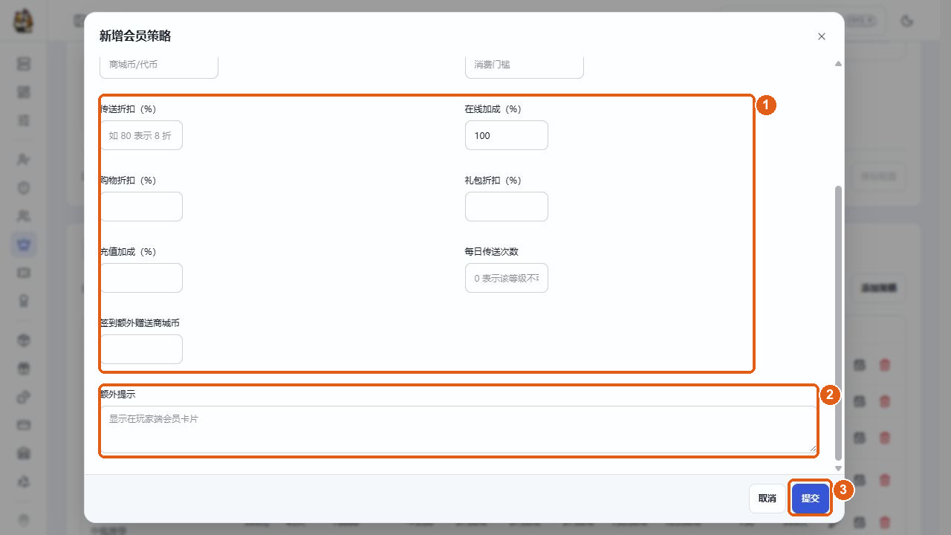Focus the 每日传送次数 input field
The width and height of the screenshot is (951, 535).
[507, 278]
